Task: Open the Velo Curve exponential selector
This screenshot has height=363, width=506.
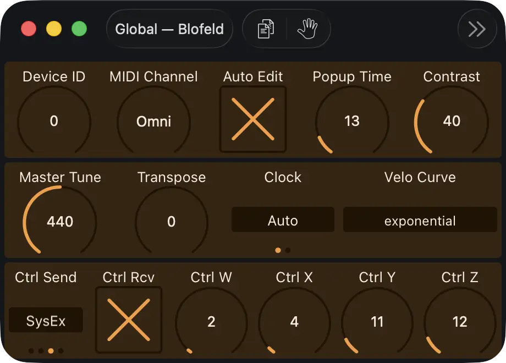Action: tap(420, 220)
